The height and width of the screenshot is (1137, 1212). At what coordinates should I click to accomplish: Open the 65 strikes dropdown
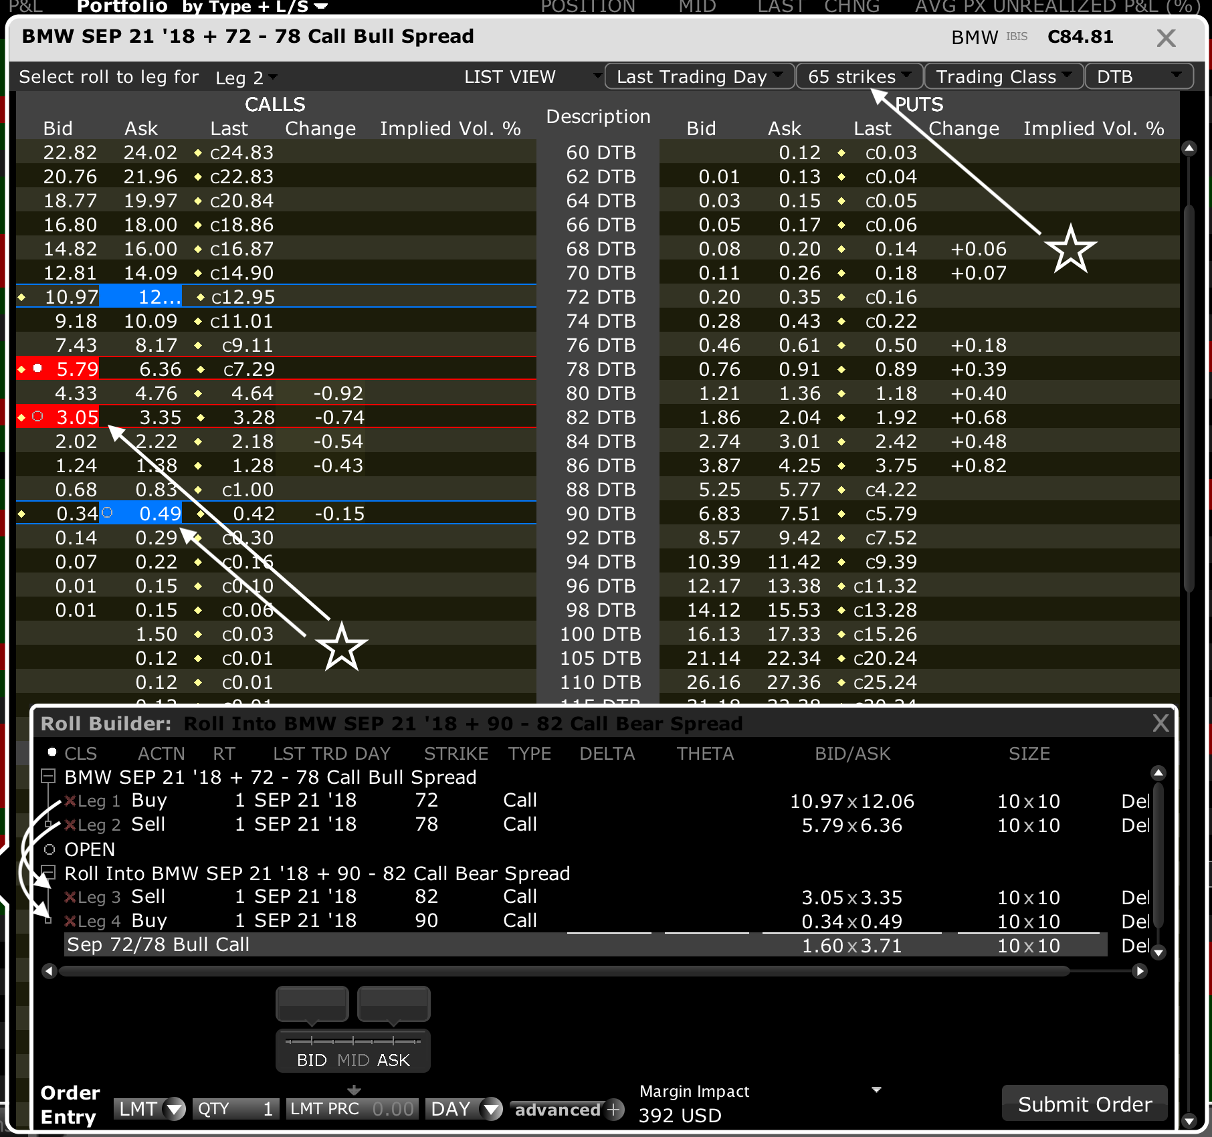pos(860,77)
